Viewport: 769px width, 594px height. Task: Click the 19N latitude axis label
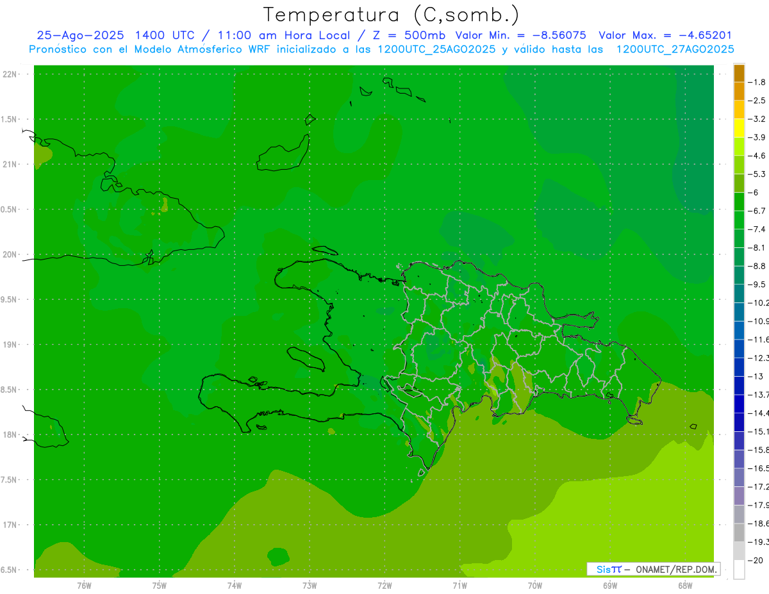(x=10, y=345)
